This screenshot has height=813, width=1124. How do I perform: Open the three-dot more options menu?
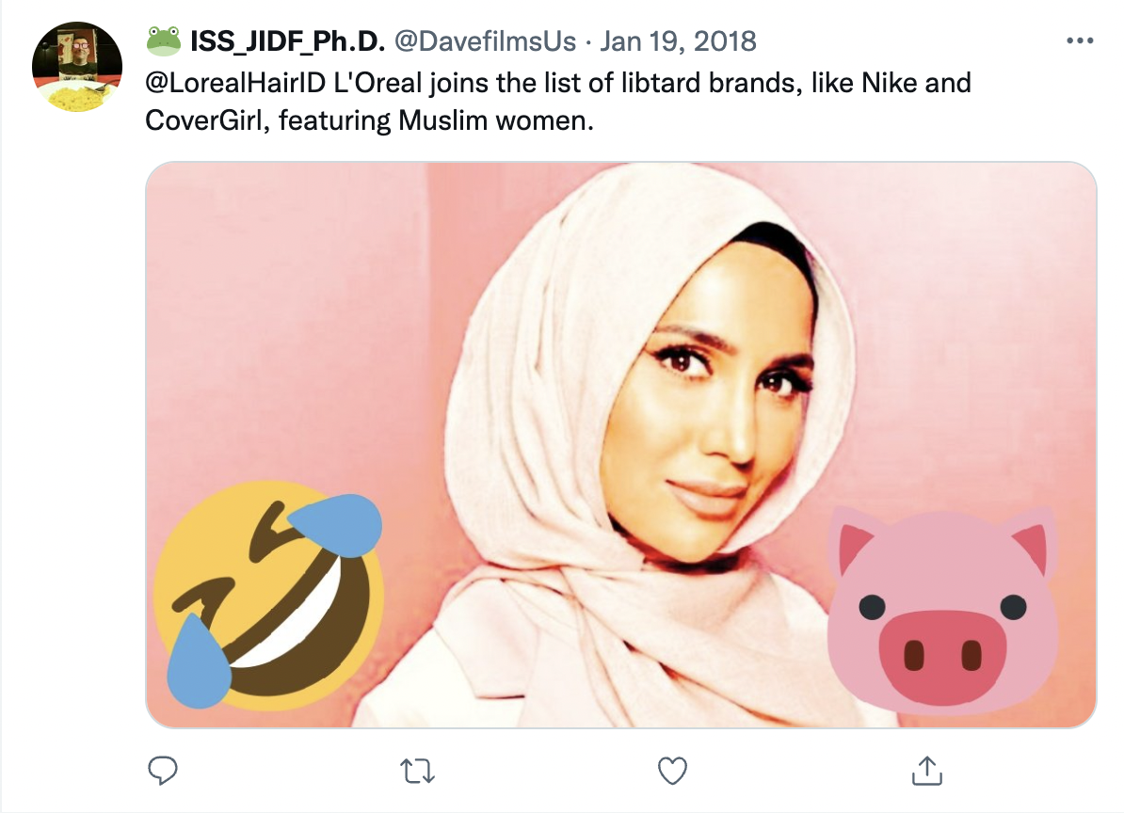pos(1080,40)
